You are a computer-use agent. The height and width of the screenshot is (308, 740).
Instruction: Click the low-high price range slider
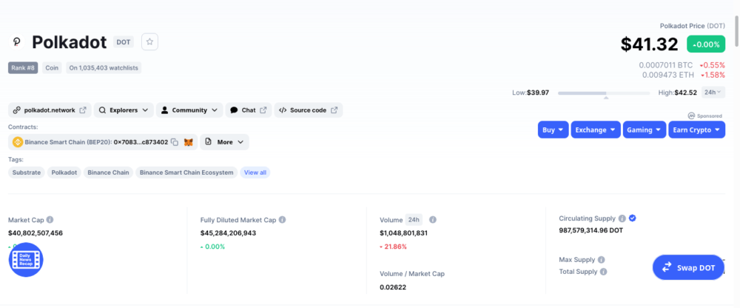tap(602, 93)
